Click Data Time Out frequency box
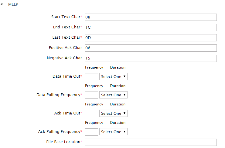 91,76
